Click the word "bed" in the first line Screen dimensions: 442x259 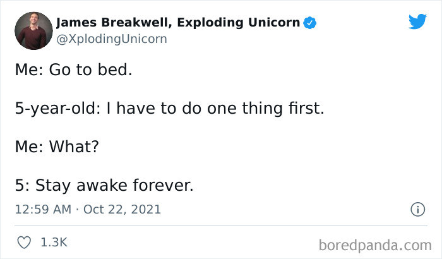coord(117,69)
